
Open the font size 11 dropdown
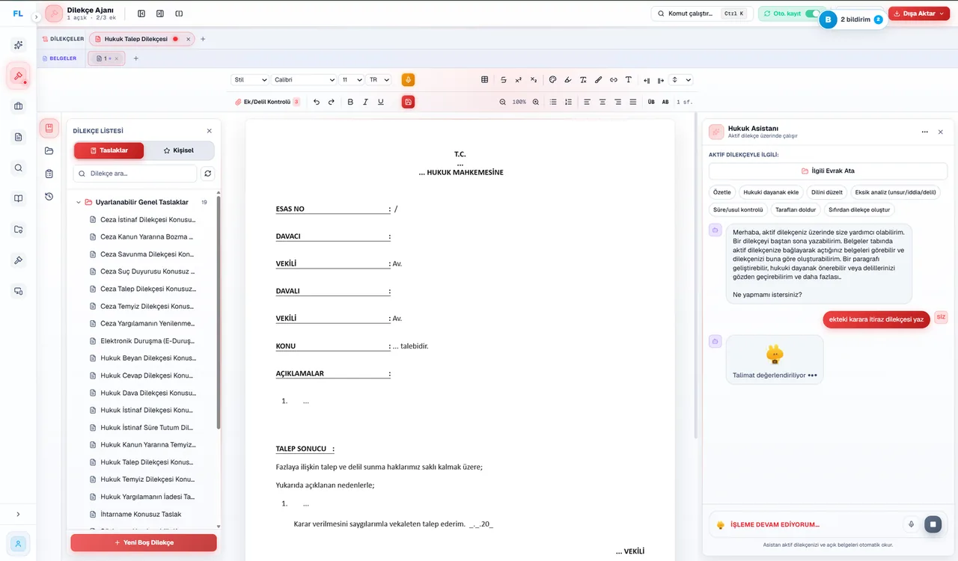coord(352,79)
